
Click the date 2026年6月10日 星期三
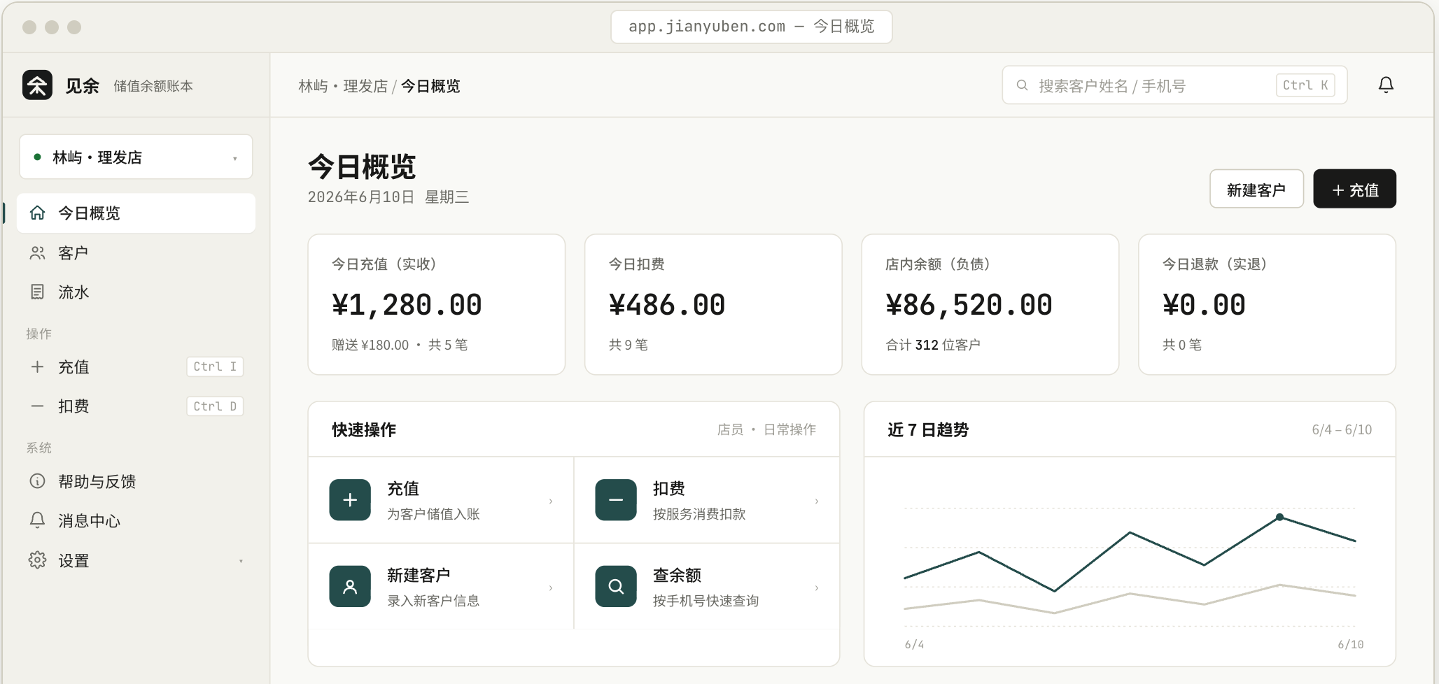pyautogui.click(x=388, y=197)
